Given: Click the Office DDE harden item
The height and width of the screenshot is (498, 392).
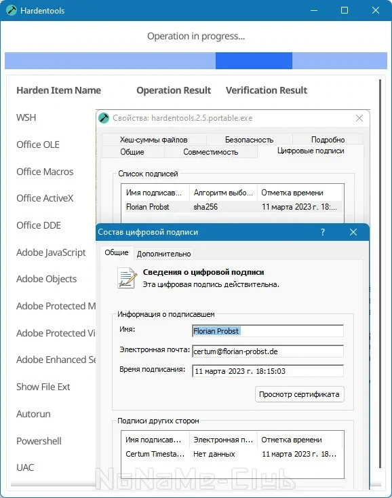Looking at the screenshot, I should pos(39,225).
